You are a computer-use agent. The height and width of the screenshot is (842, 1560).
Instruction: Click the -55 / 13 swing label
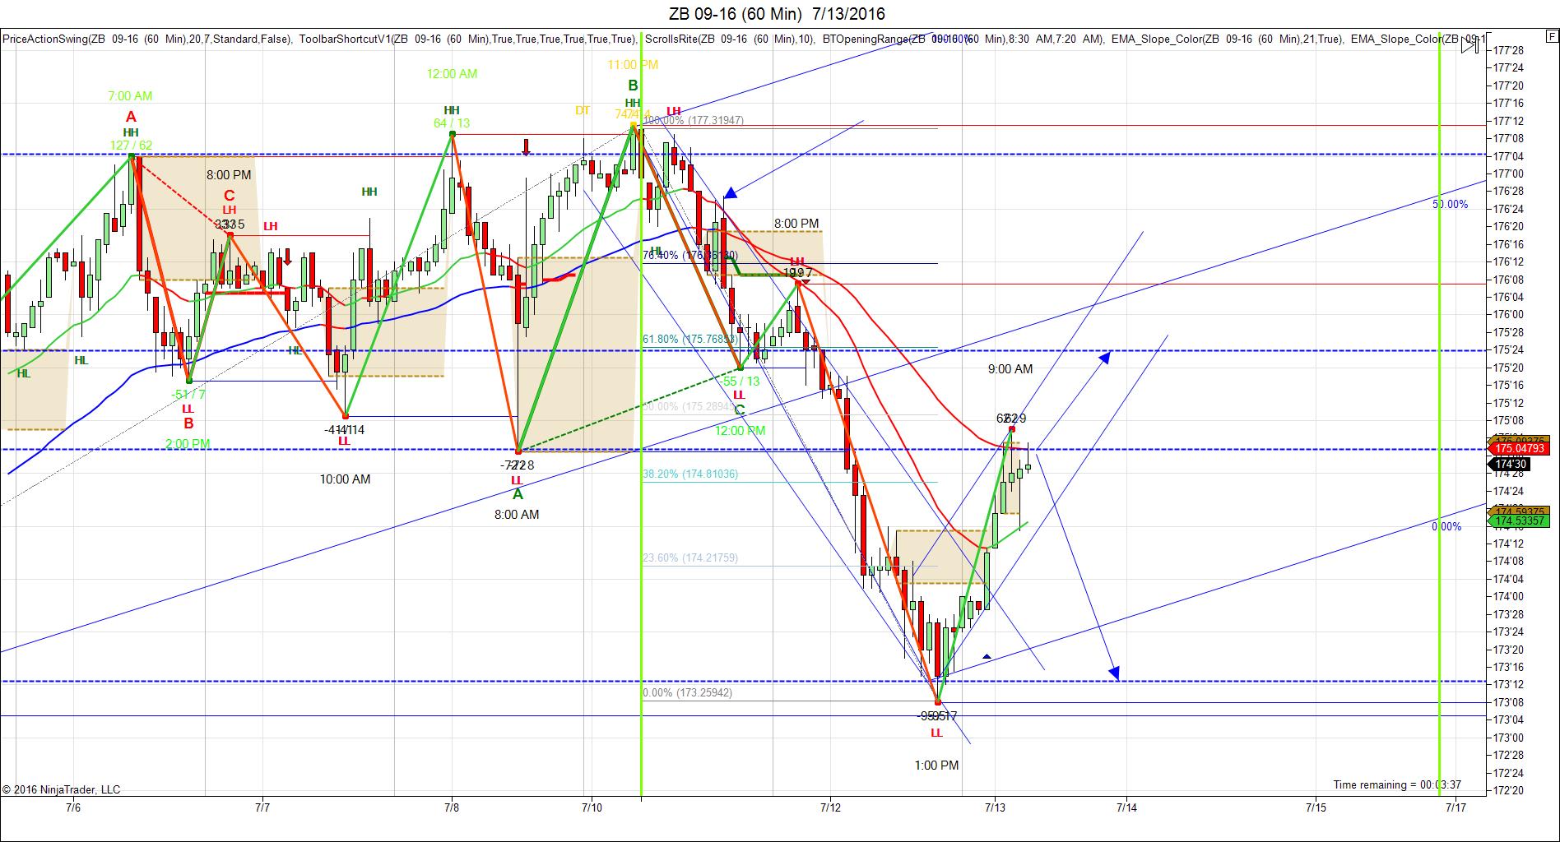(741, 382)
